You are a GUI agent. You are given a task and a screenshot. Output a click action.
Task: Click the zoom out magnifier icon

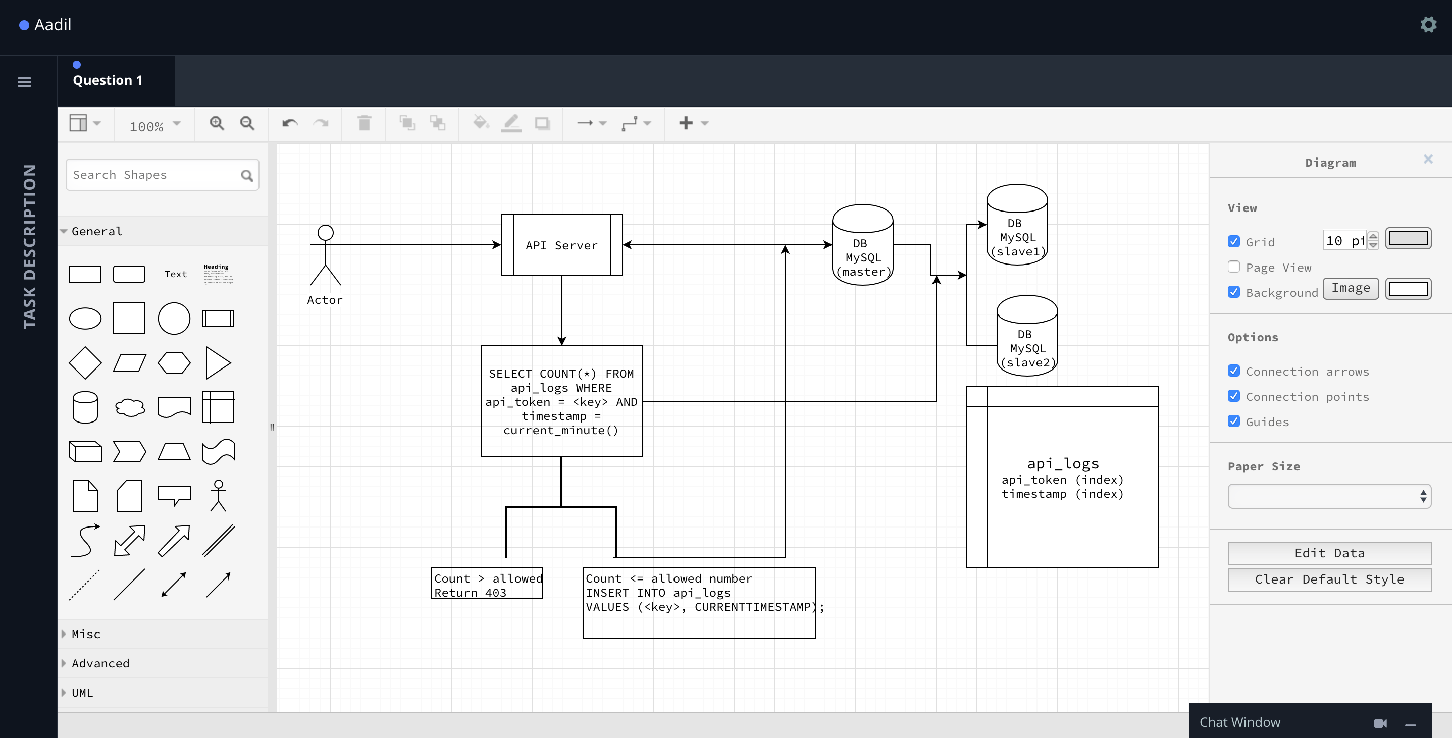(247, 123)
